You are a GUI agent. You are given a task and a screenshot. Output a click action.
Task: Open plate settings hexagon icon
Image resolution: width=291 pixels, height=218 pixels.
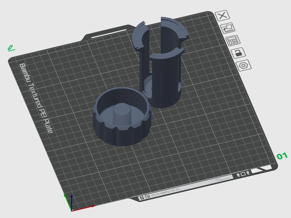point(244,65)
